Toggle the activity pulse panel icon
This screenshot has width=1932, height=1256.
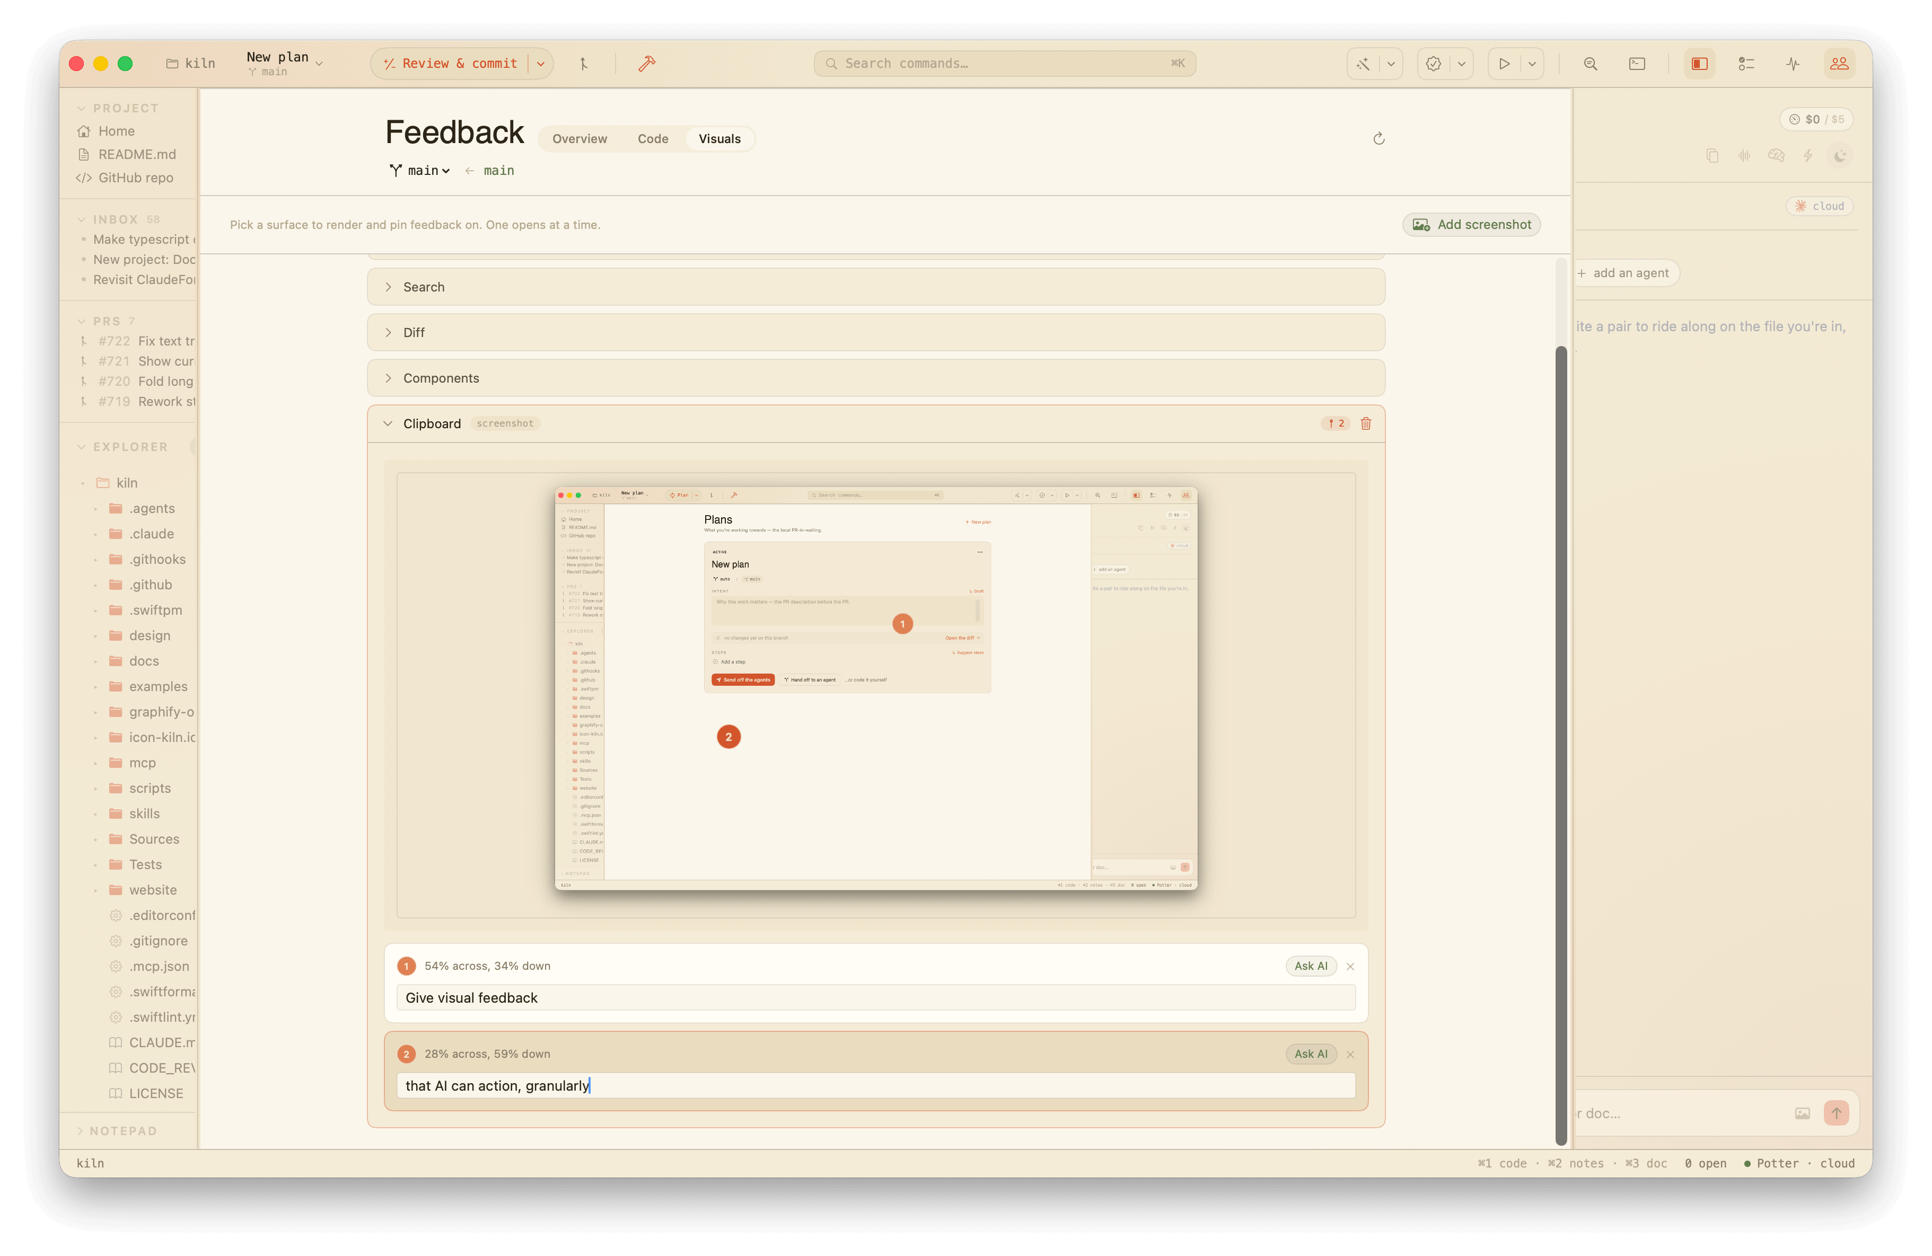(1793, 63)
